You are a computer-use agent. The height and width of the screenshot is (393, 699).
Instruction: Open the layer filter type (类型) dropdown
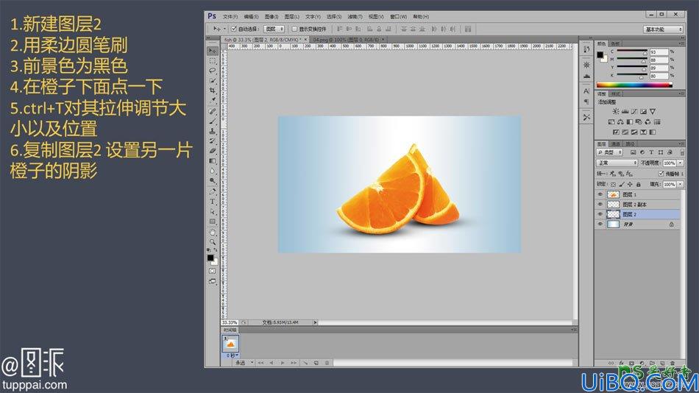[x=610, y=152]
